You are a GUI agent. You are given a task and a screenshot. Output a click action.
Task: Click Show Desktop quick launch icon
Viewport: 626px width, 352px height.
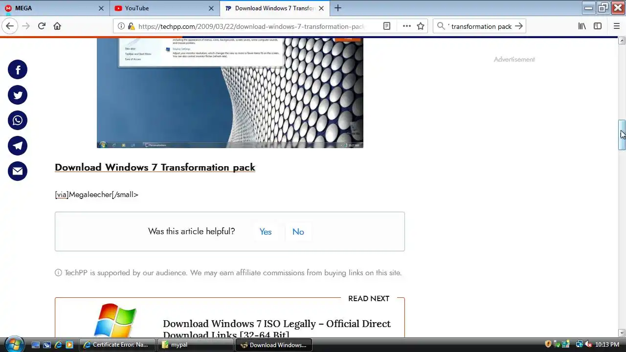click(x=36, y=345)
